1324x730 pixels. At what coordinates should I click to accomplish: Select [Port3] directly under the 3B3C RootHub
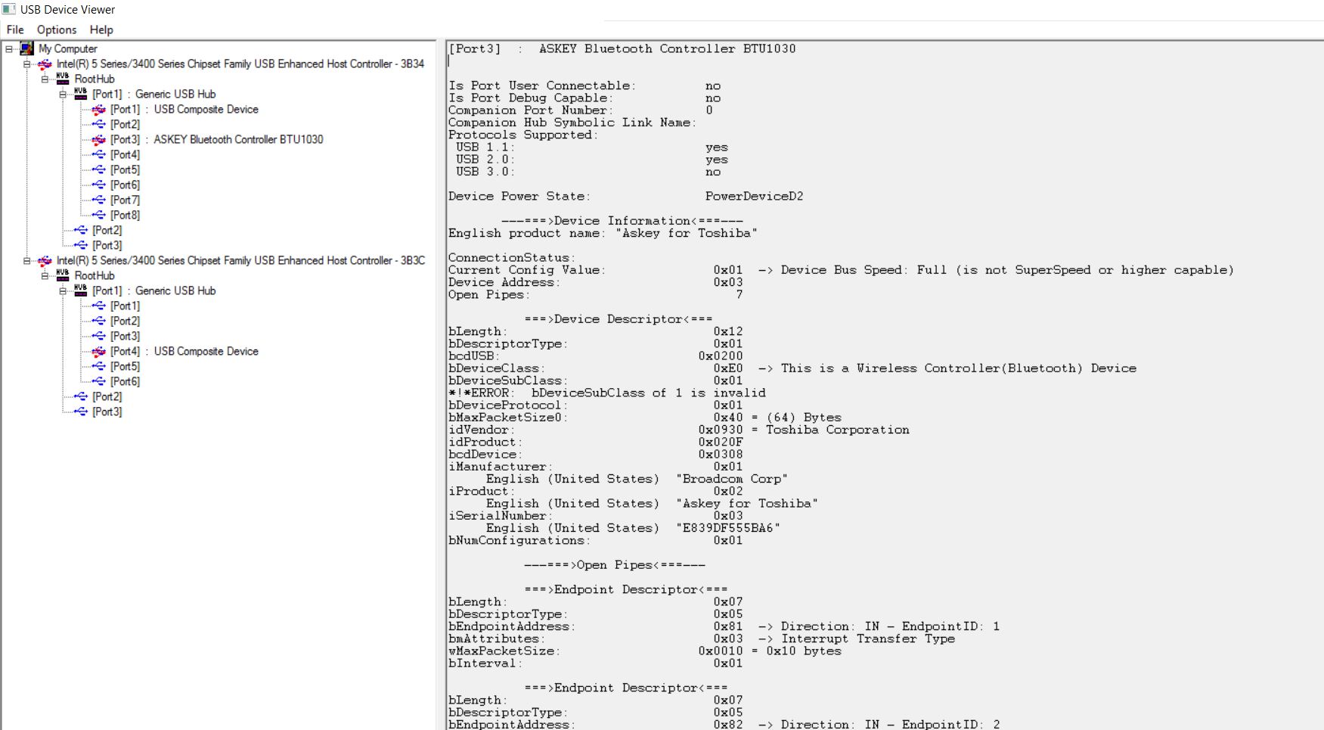tap(107, 412)
